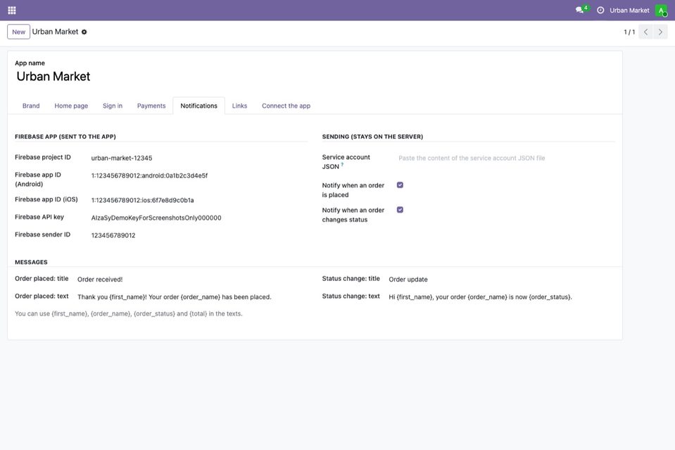Image resolution: width=675 pixels, height=450 pixels.
Task: Open the Connect the app tab
Action: 286,106
